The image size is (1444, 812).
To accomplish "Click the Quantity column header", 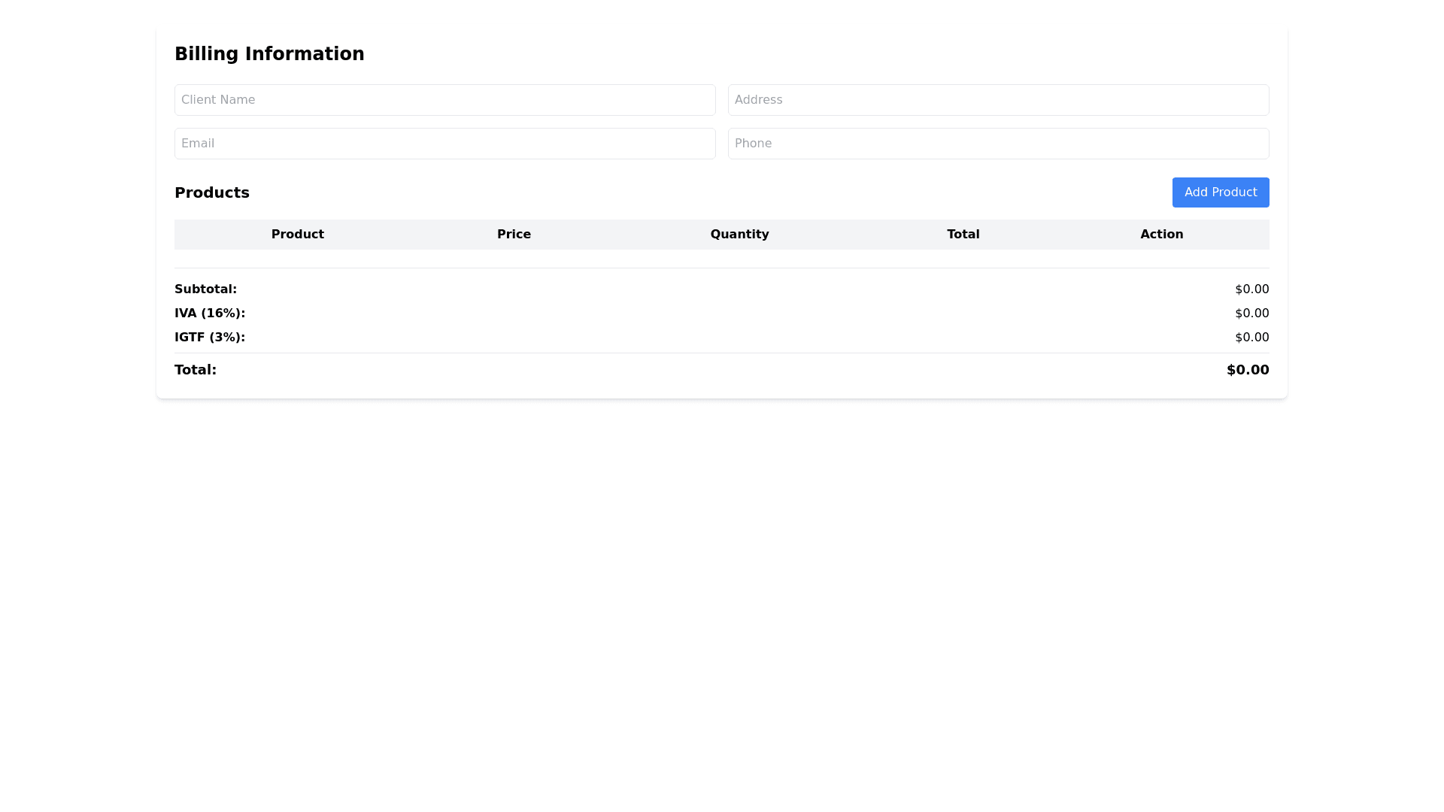I will pyautogui.click(x=739, y=235).
